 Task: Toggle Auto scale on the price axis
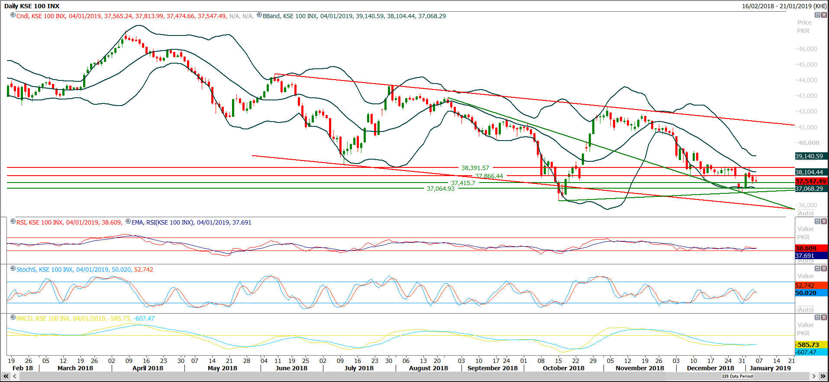point(805,213)
